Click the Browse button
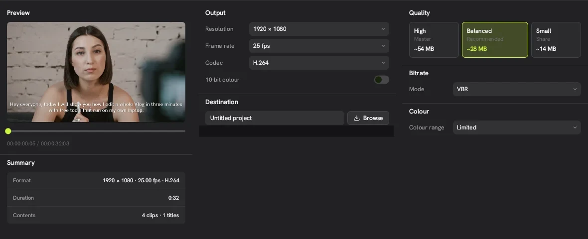Screen dimensions: 588x239 pos(368,118)
